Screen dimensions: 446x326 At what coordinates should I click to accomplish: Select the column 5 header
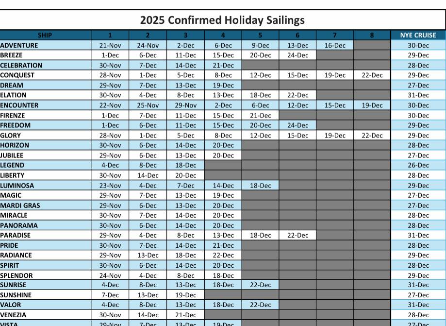point(260,35)
